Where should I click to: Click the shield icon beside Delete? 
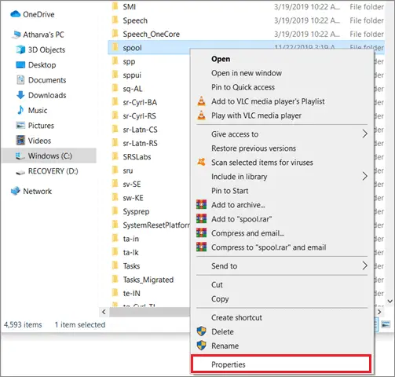(x=201, y=331)
